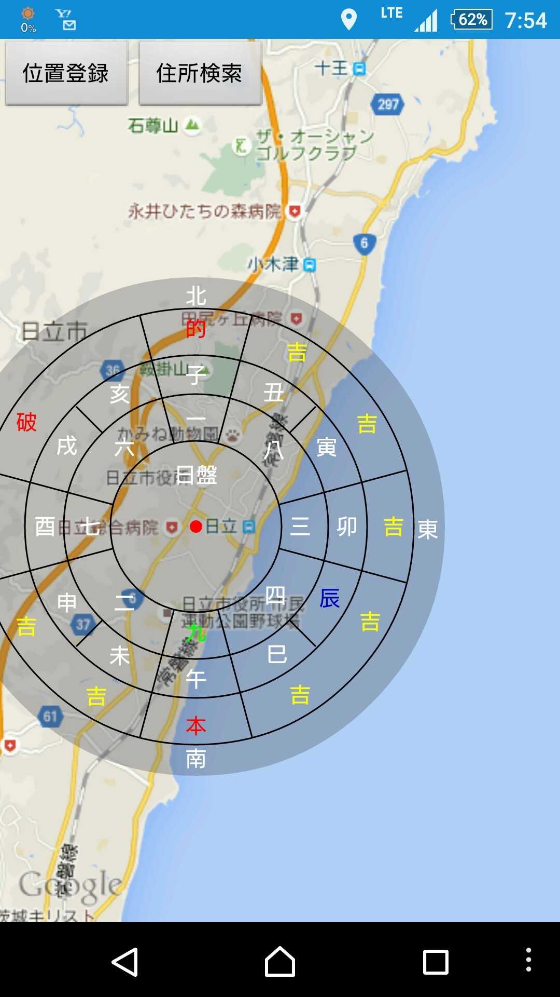
Task: Tap the red 破 direction label
Action: 26,422
